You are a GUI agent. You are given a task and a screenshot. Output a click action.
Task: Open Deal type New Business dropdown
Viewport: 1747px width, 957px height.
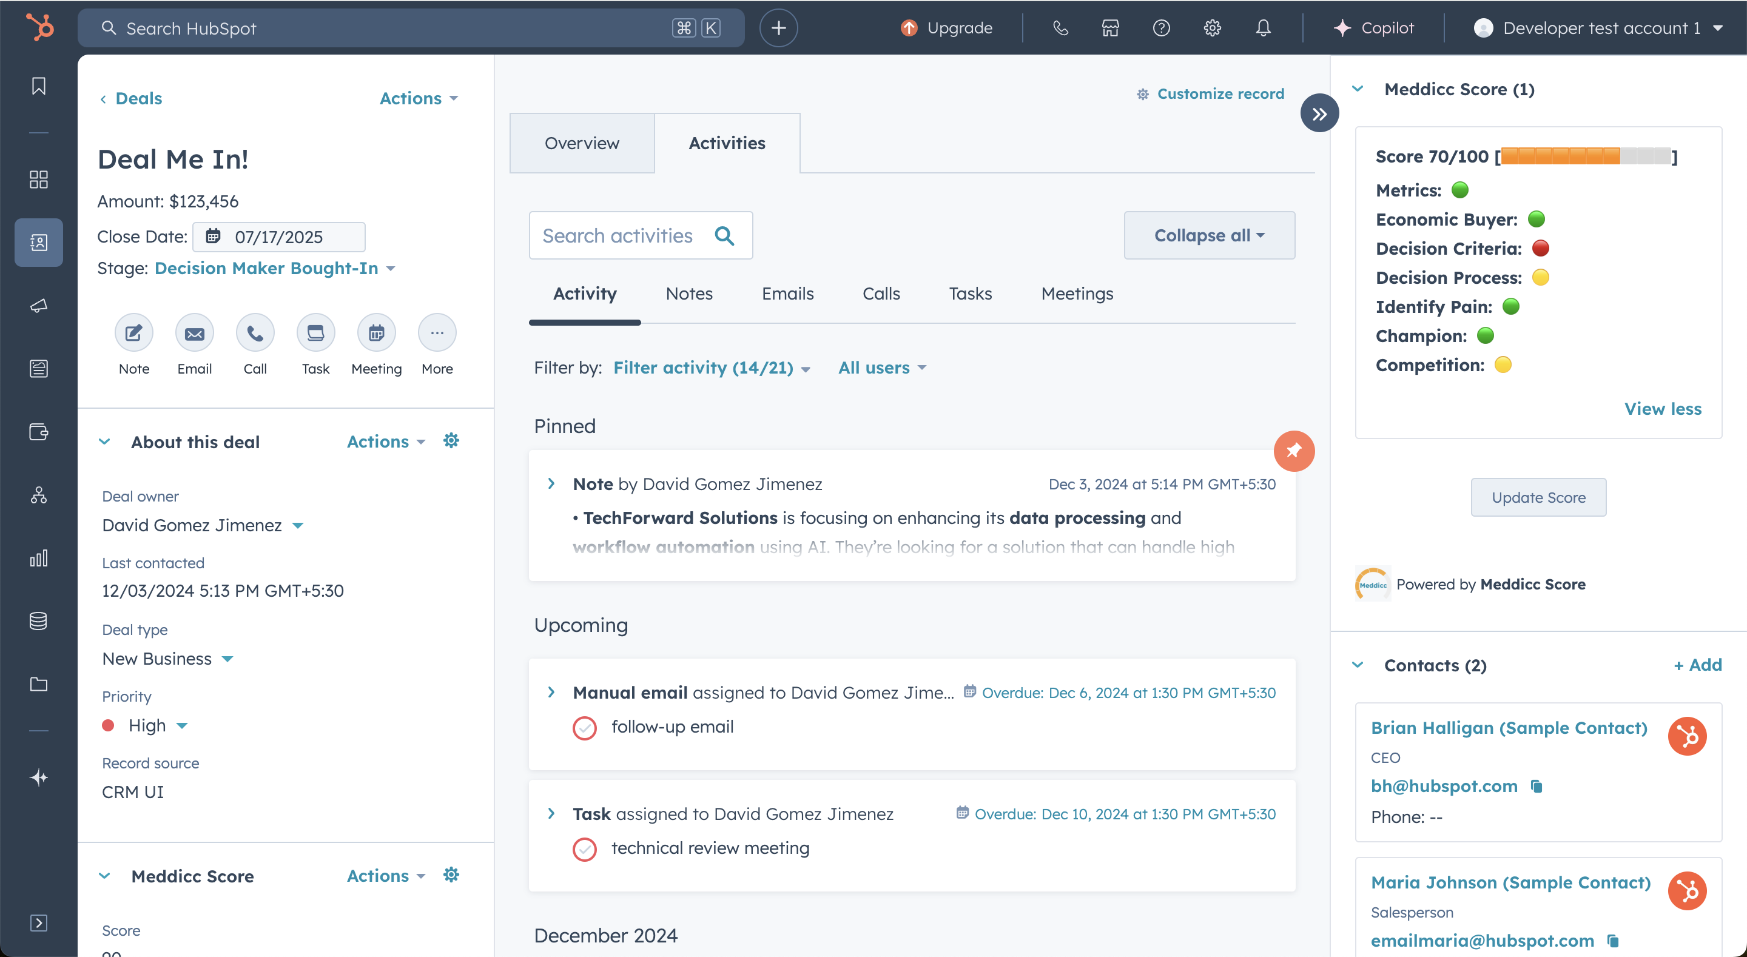[167, 659]
